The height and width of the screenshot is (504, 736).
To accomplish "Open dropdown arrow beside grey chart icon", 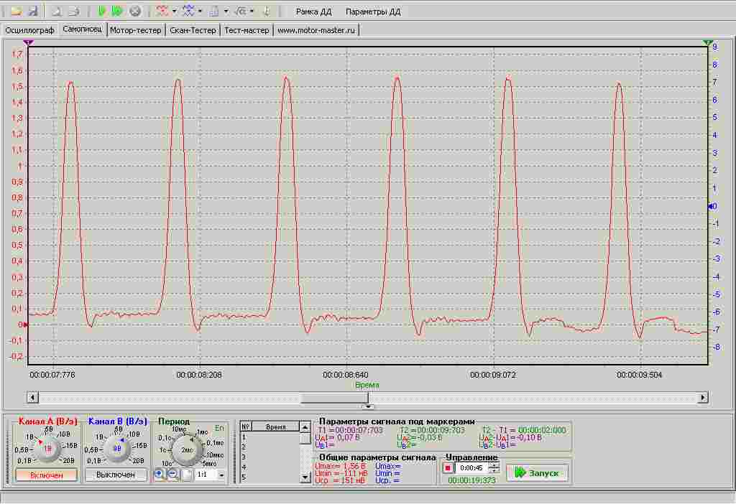I will pos(226,11).
